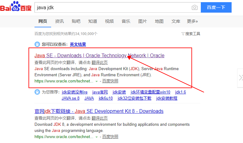Expand the 更多» menu
Viewport: 243px width, 143px height.
192,21
